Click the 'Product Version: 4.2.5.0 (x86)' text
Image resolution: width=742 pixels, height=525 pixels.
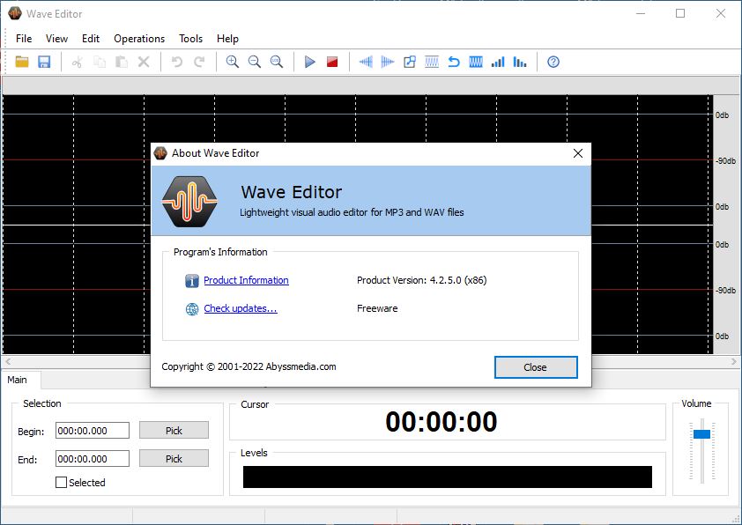[421, 280]
